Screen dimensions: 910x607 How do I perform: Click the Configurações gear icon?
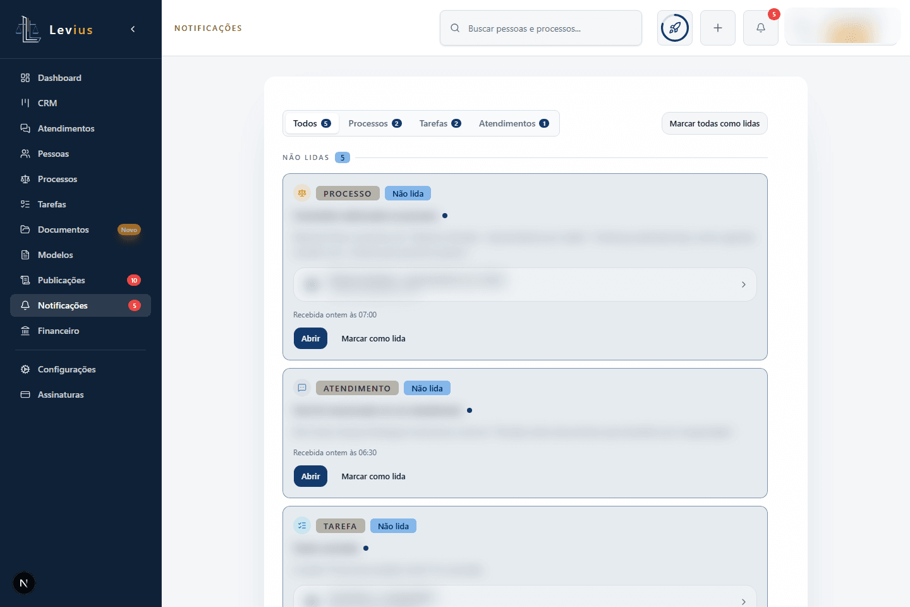coord(25,369)
